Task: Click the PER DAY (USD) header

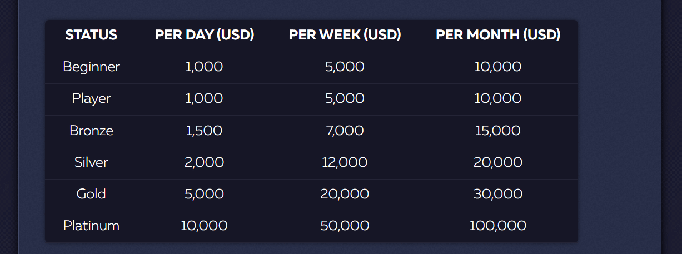Action: 205,35
